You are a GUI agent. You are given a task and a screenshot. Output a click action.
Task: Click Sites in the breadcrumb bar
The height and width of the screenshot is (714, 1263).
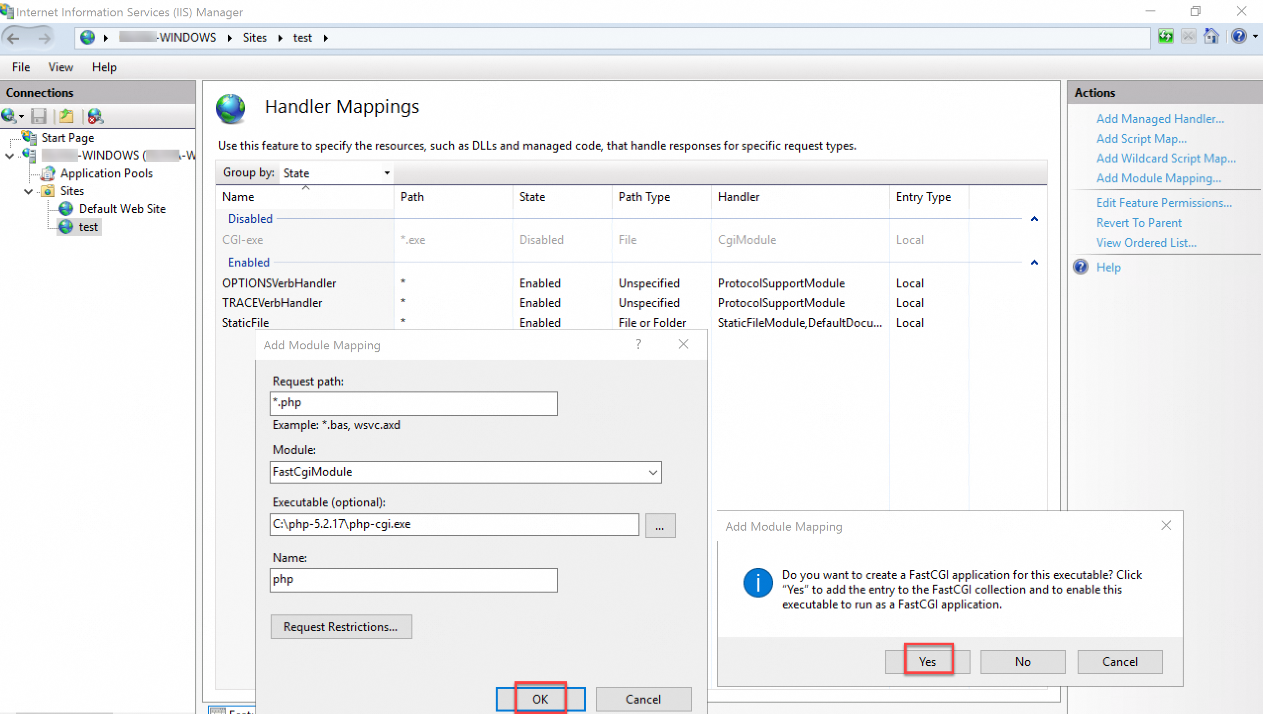click(x=254, y=38)
